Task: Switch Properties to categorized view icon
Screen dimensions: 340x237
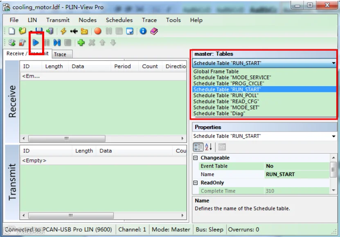Action: pos(198,147)
